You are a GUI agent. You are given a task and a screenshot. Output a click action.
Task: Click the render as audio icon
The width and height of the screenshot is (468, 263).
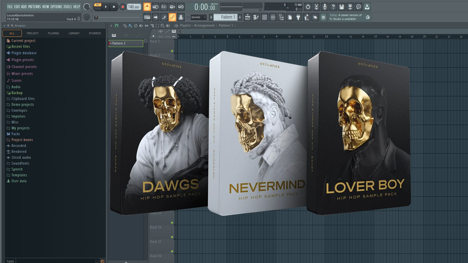(350, 7)
